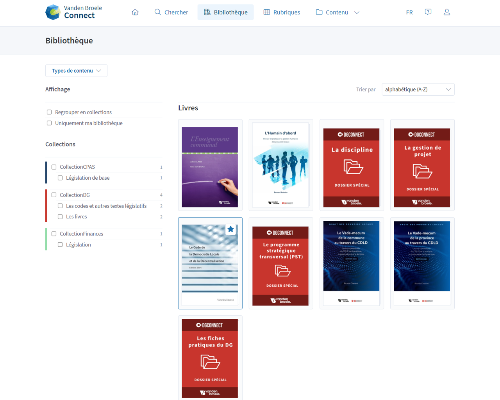The height and width of the screenshot is (400, 500).
Task: Tick the CollectionFinances checkbox
Action: [x=54, y=234]
